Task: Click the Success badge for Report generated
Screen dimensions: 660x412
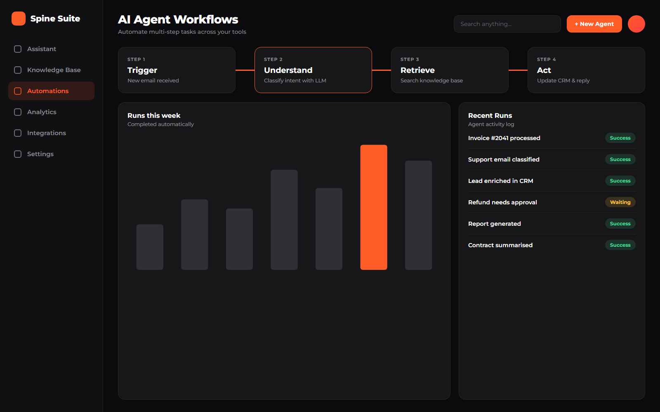Action: point(620,224)
